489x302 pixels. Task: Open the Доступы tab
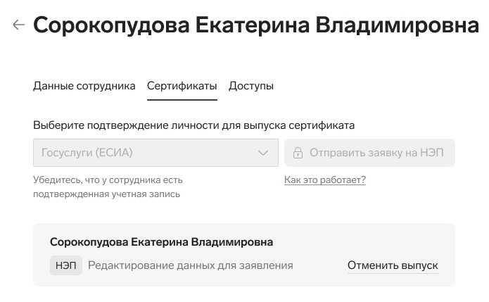251,86
